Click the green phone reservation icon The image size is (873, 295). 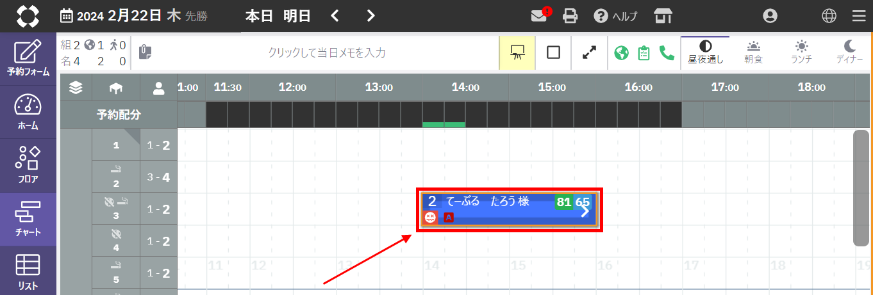[667, 52]
